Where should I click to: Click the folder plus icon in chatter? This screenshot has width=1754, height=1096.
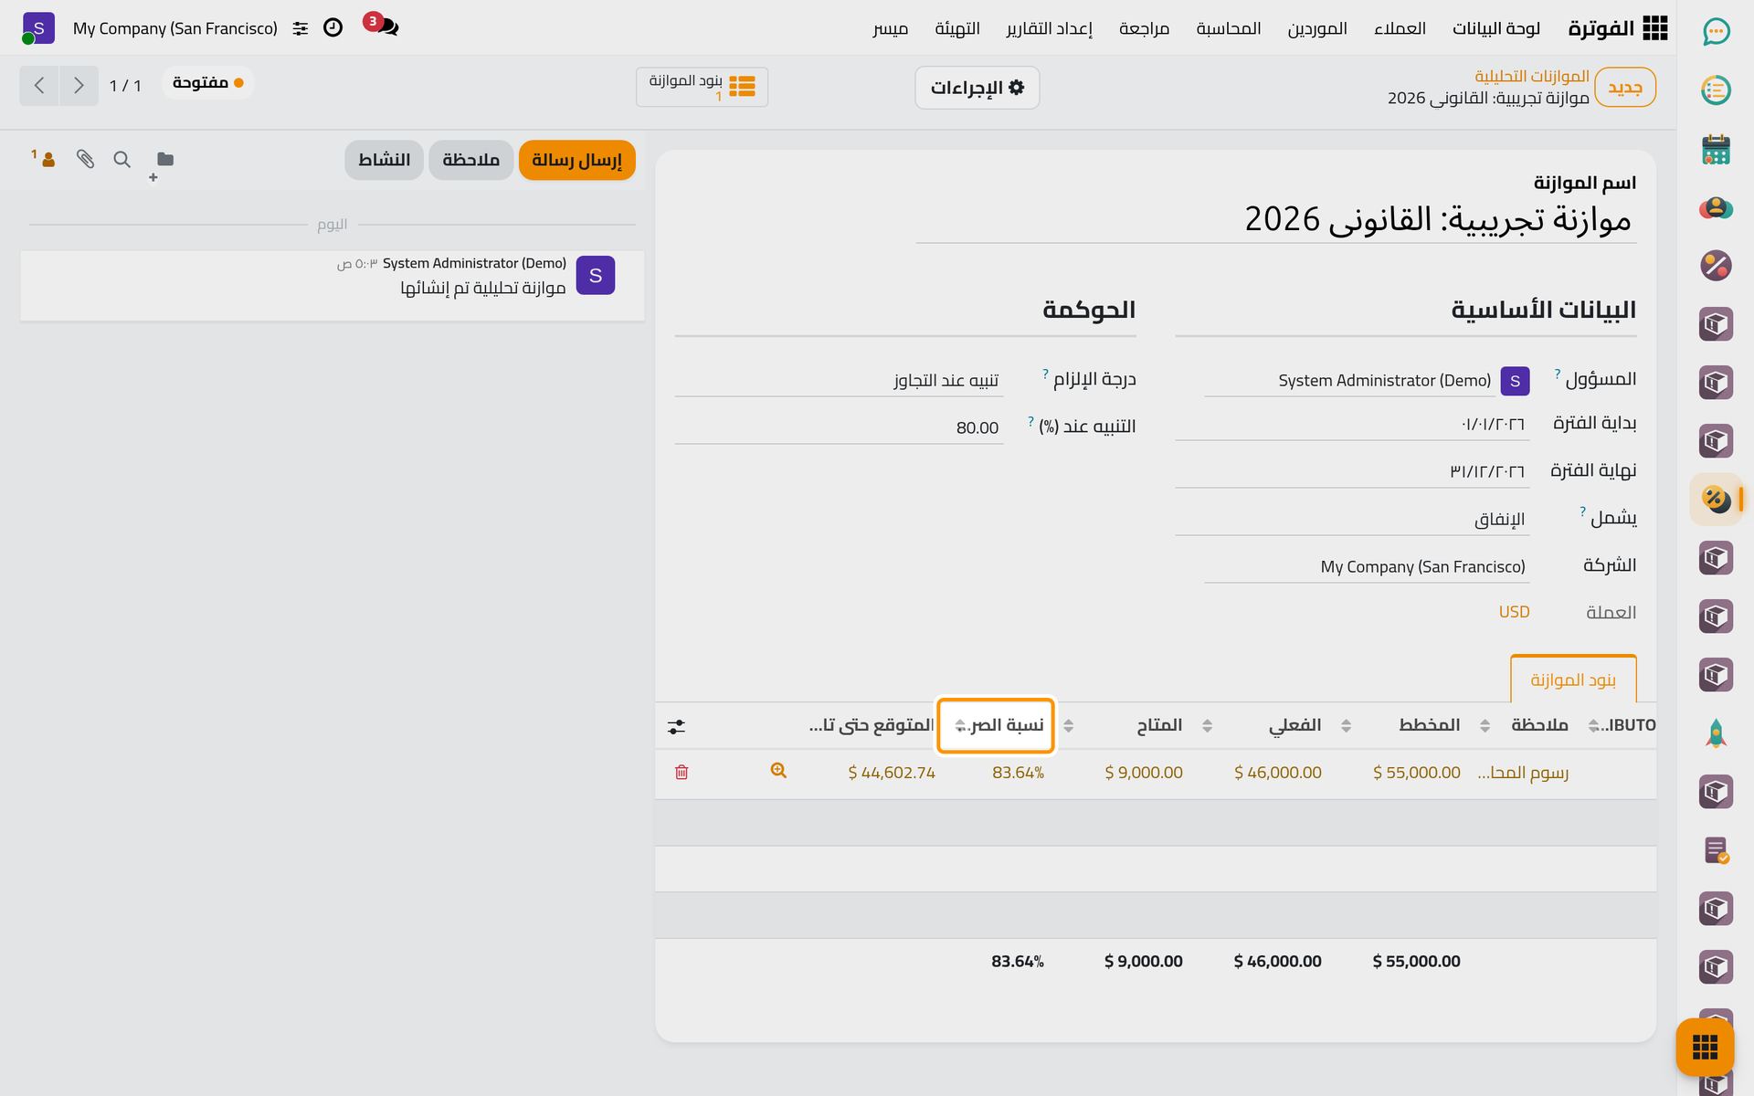click(x=163, y=163)
